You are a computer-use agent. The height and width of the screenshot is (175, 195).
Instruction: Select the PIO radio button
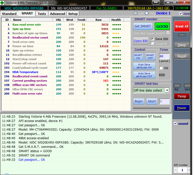tap(147, 13)
